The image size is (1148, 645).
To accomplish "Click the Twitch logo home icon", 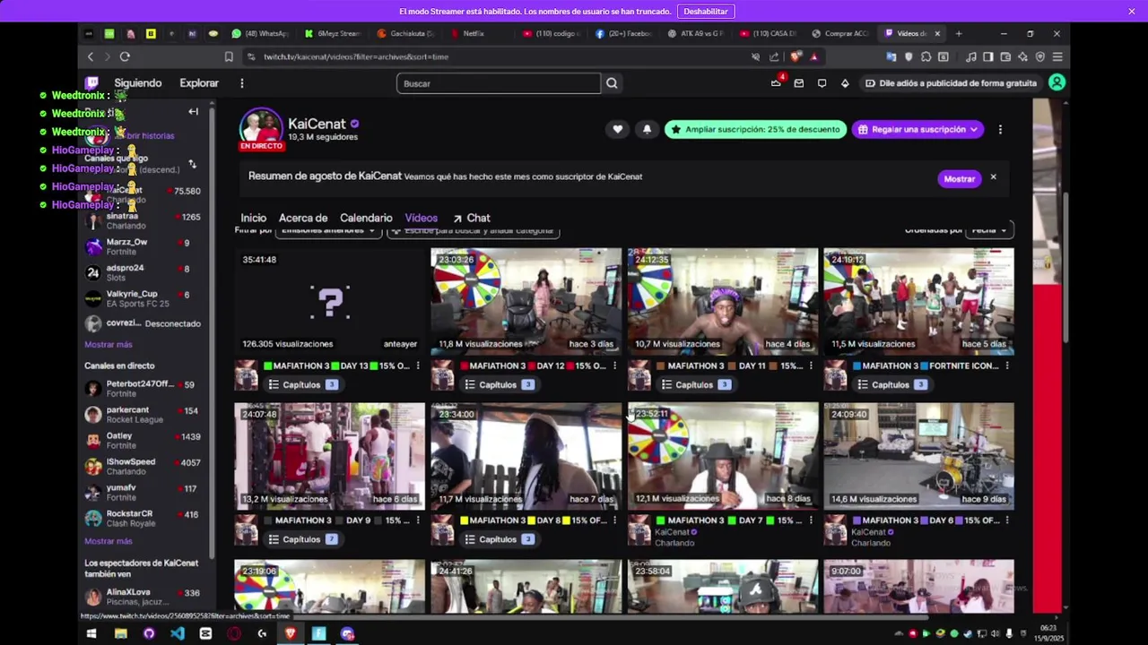I will 91,83.
